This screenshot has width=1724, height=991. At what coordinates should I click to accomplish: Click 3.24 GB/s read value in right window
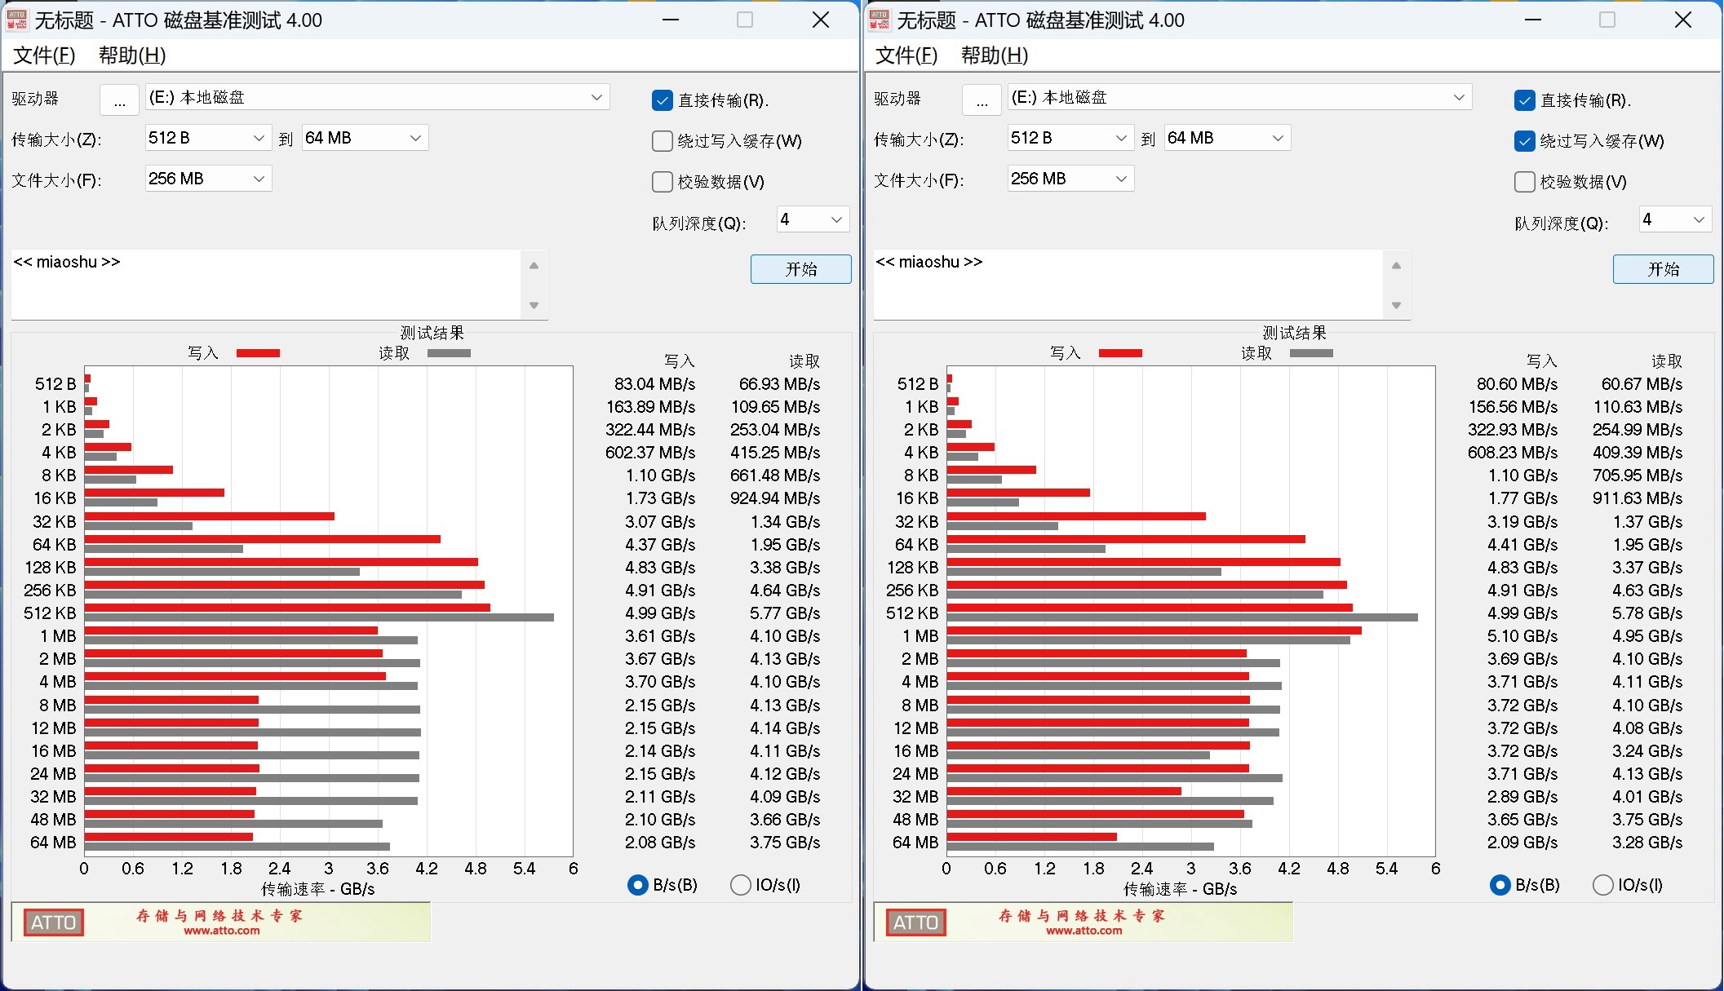point(1647,750)
